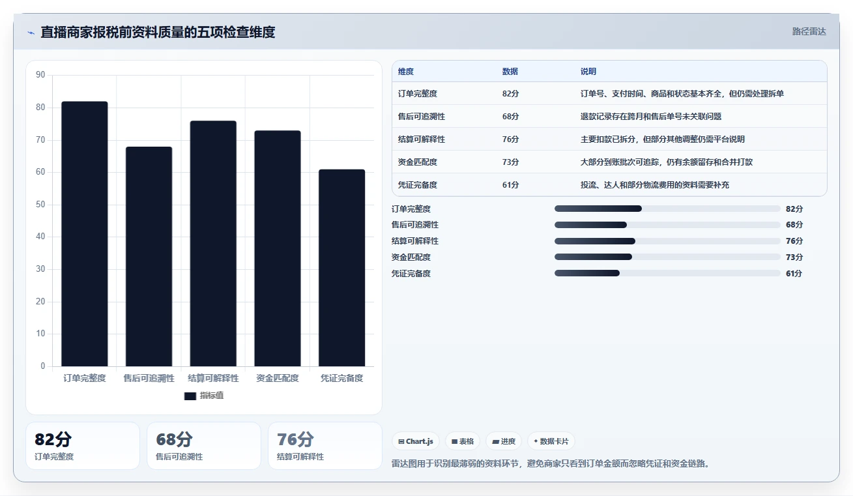The height and width of the screenshot is (496, 853).
Task: Click description 退款记录存在跨月和售后单号未关联问题
Action: click(651, 117)
